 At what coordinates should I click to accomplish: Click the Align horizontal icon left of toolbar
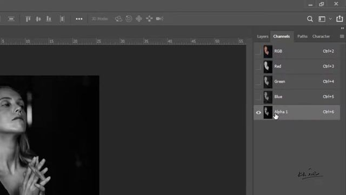click(x=11, y=19)
